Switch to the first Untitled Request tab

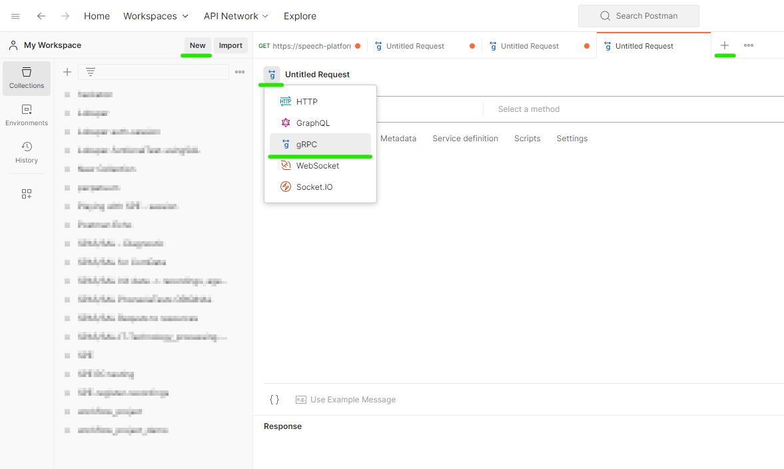coord(424,46)
